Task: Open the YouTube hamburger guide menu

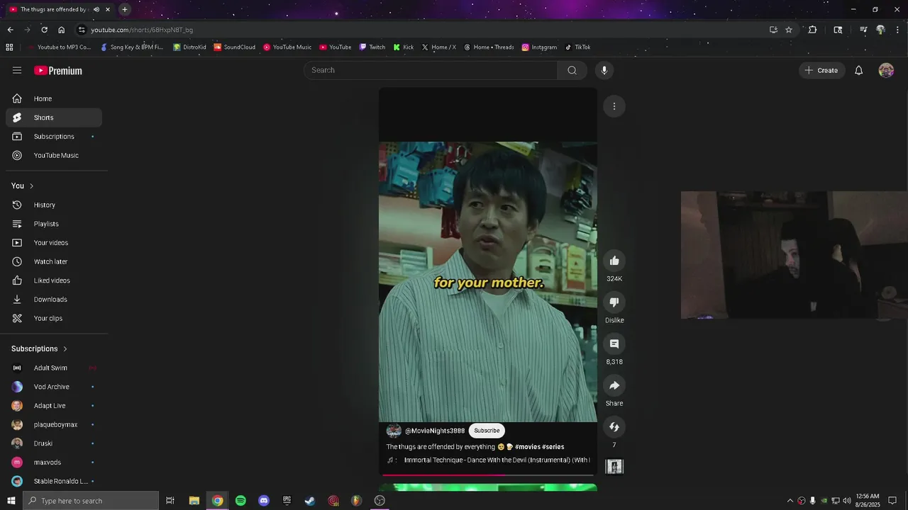Action: [x=17, y=70]
